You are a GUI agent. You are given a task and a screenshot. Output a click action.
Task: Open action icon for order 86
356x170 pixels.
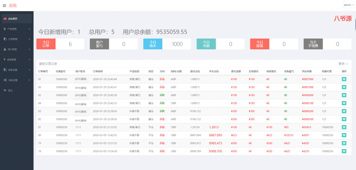click(x=344, y=87)
